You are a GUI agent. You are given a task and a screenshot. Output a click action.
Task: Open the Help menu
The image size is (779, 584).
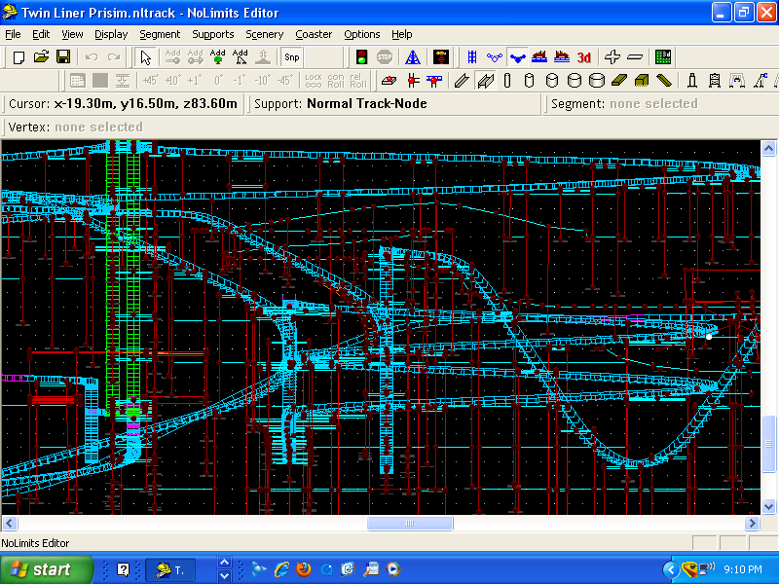(x=401, y=34)
